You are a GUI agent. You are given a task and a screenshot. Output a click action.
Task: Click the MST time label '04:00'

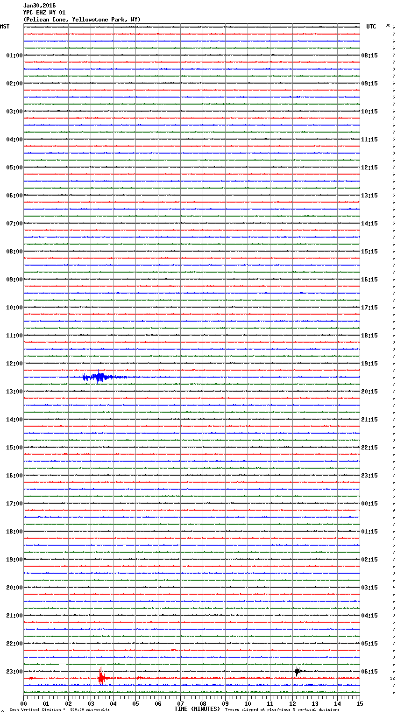[14, 140]
